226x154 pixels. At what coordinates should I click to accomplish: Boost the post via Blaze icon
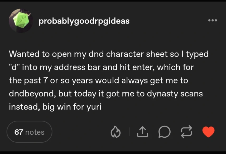click(116, 132)
